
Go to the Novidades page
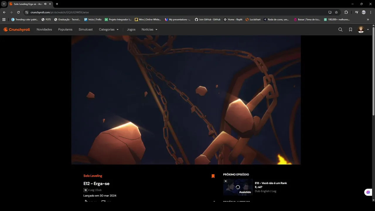click(x=44, y=30)
